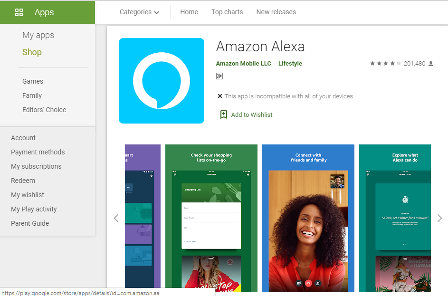Select Shop in the sidebar
This screenshot has height=296, width=448.
[32, 52]
